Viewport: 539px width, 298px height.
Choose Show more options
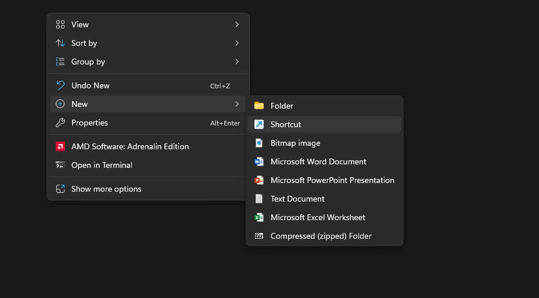click(148, 189)
